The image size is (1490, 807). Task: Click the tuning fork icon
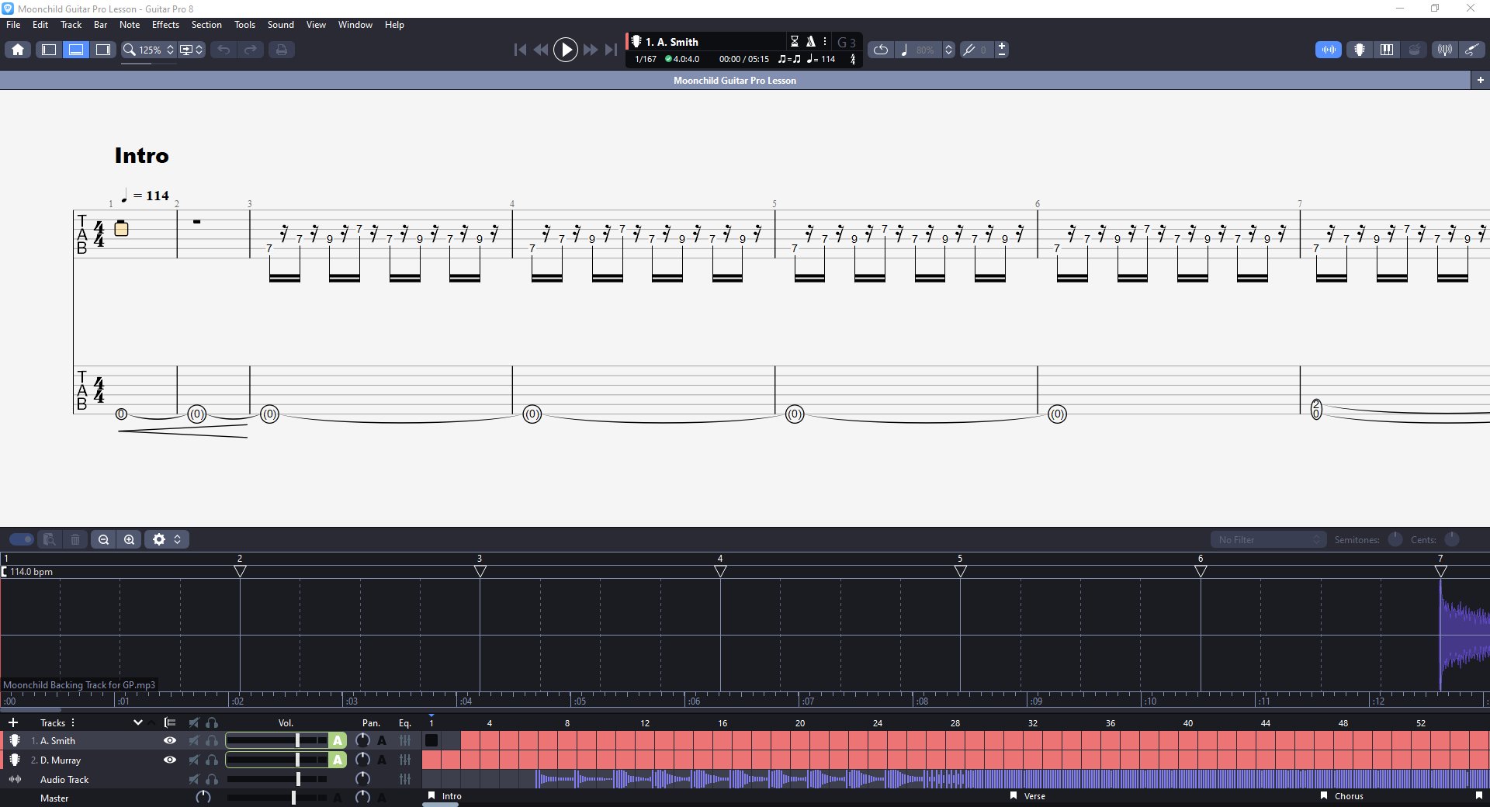tap(968, 50)
